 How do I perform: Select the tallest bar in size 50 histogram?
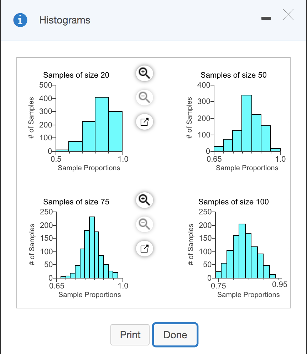(x=246, y=123)
